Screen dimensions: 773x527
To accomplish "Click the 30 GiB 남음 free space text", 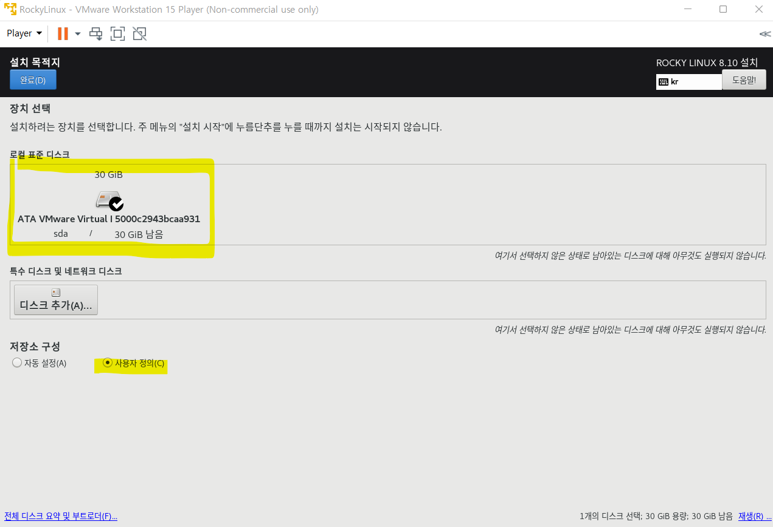I will coord(139,234).
